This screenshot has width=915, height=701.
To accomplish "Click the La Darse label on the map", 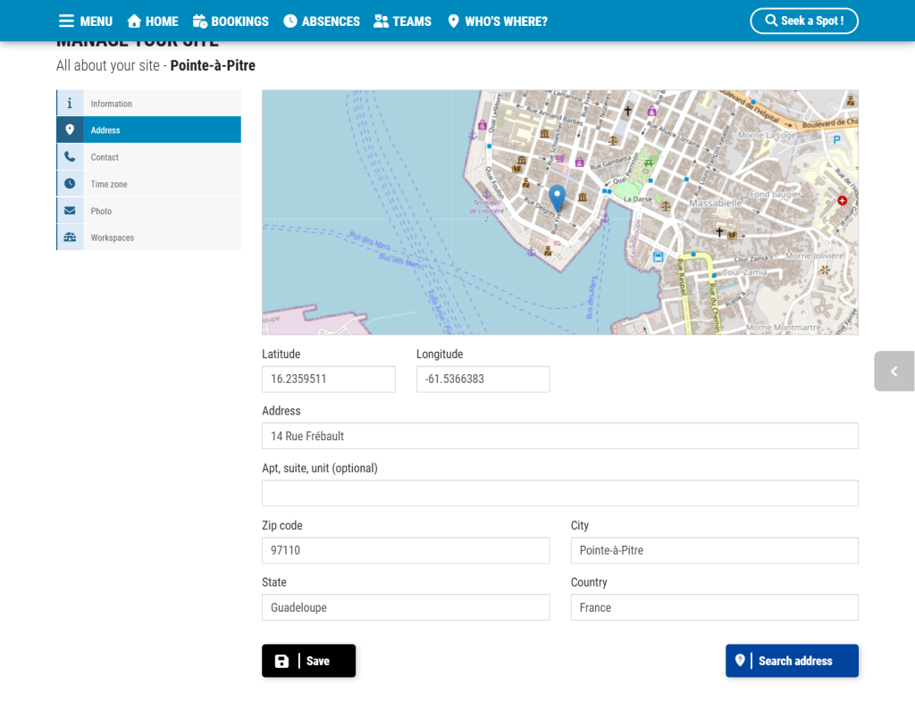I will (x=638, y=199).
